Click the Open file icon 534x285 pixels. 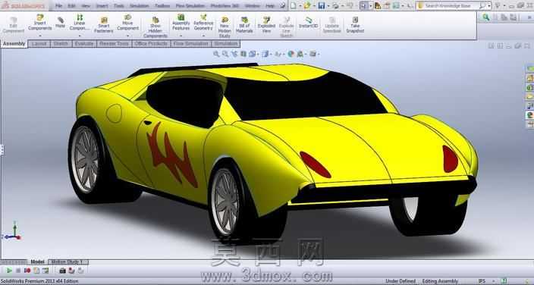(307, 5)
